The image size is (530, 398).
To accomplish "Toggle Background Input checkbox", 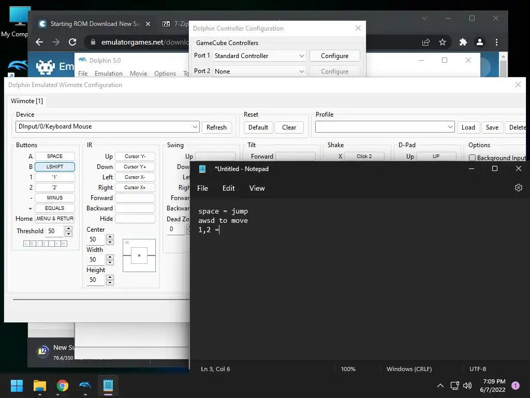I will coord(472,158).
